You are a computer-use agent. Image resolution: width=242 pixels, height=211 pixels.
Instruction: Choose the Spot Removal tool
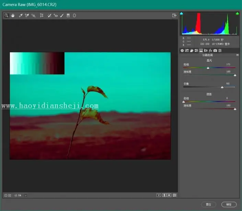tap(49, 15)
